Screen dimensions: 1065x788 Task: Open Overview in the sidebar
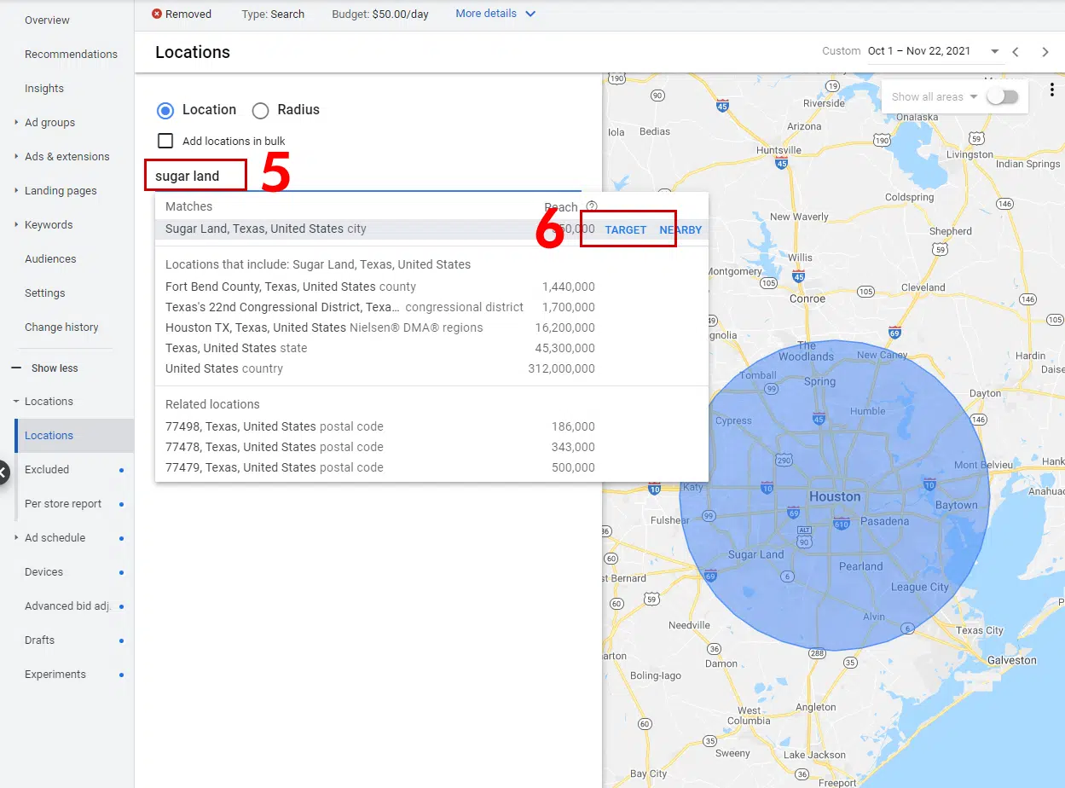[x=47, y=20]
